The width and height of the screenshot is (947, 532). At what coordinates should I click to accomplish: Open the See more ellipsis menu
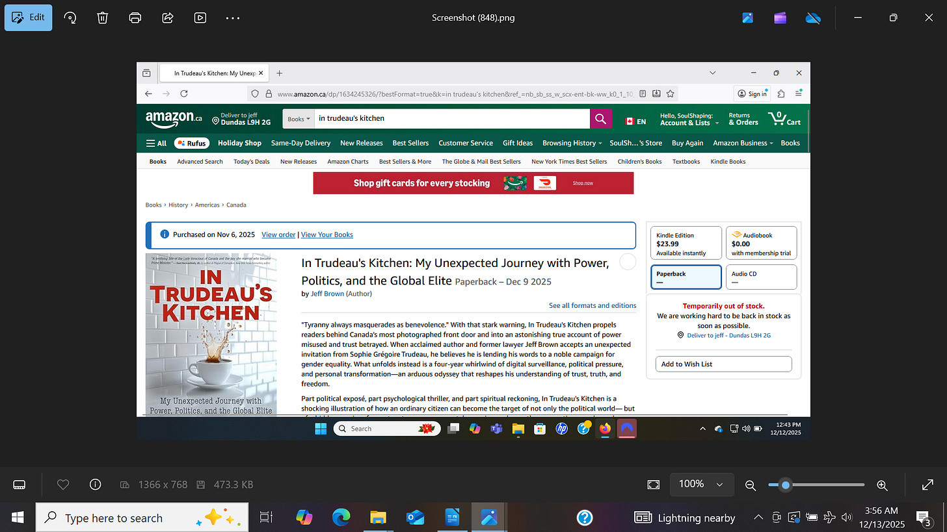click(233, 18)
